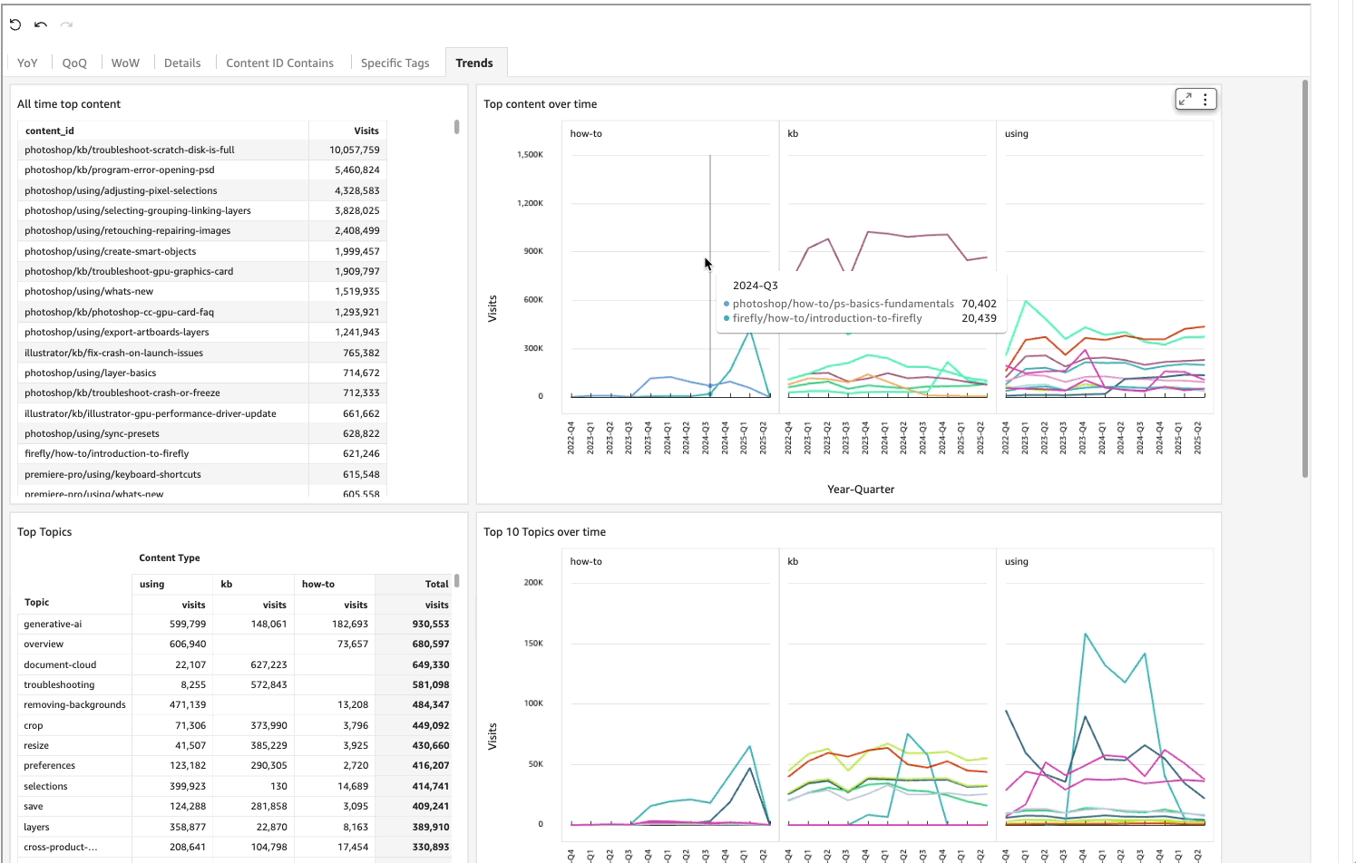Image resolution: width=1356 pixels, height=863 pixels.
Task: Click the All time top content title
Action: click(x=69, y=104)
